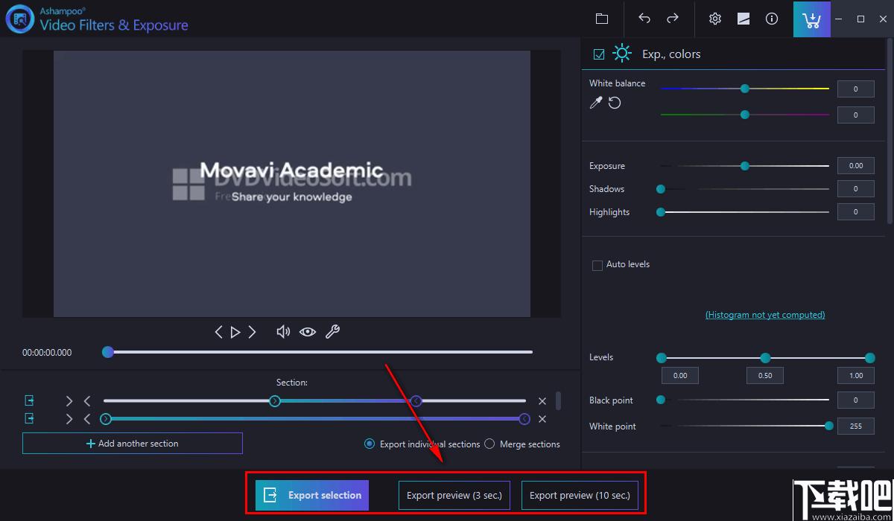Open a video file with the folder icon
894x521 pixels.
point(602,19)
